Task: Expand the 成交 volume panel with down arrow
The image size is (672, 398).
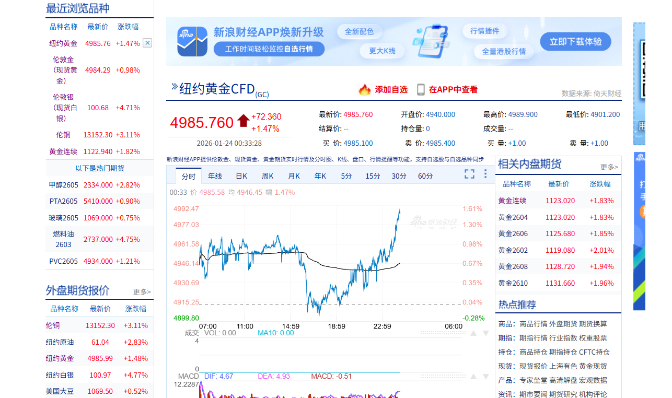Action: (485, 333)
